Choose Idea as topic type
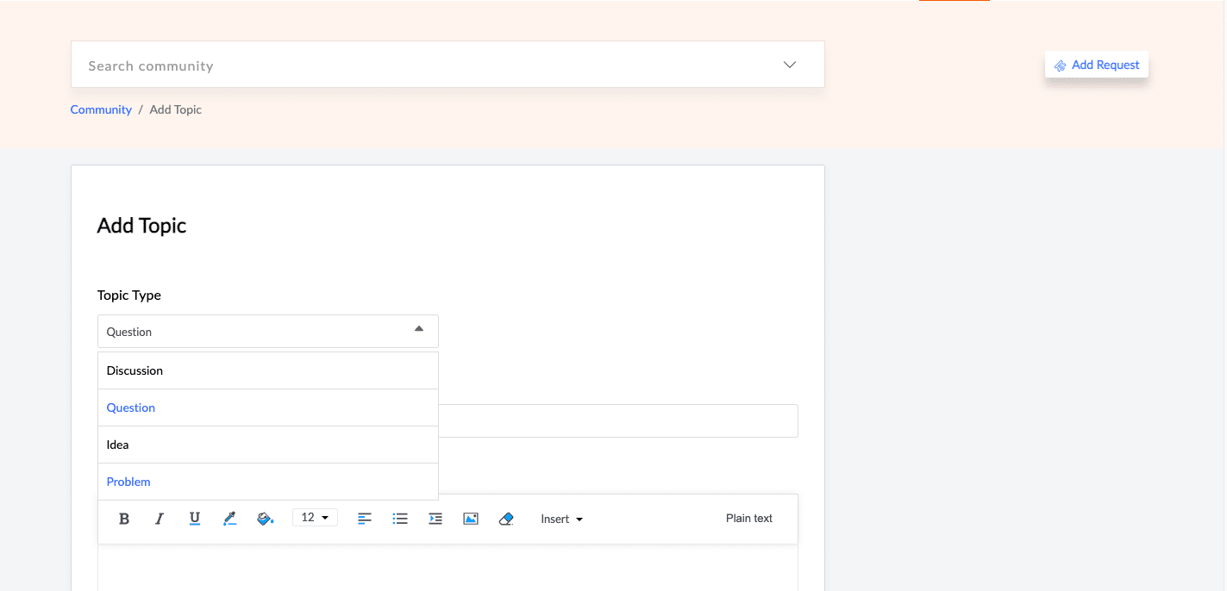 tap(268, 445)
